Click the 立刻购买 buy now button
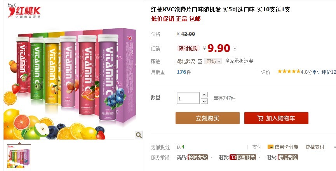 pos(207,118)
